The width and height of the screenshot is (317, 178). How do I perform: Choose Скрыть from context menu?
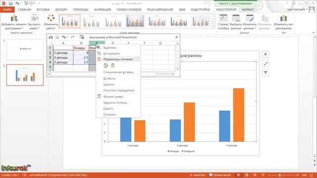point(118,109)
